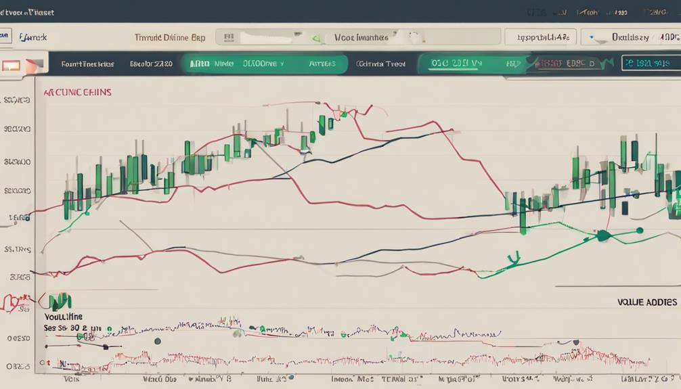Image resolution: width=681 pixels, height=389 pixels.
Task: Expand the green-outlined box at toolbar right
Action: click(650, 64)
